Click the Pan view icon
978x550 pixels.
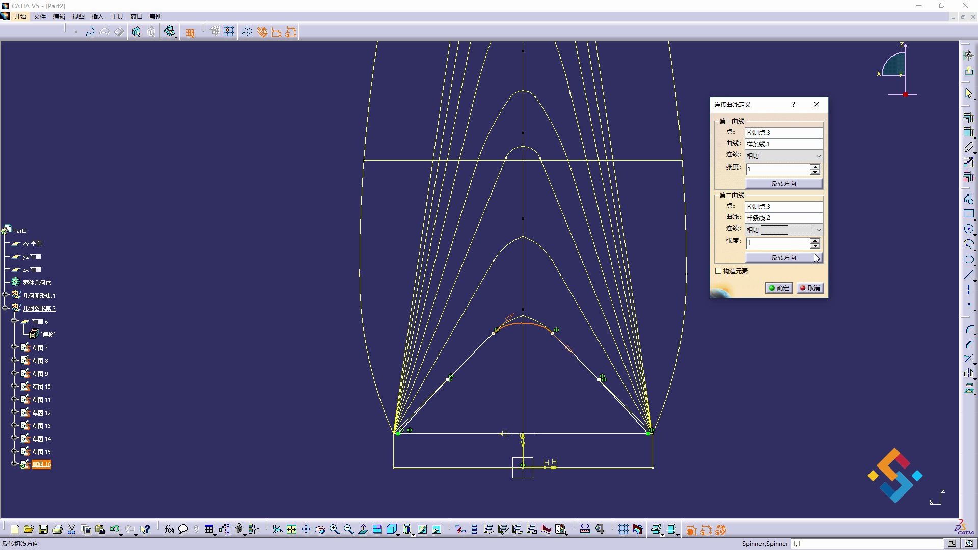pos(306,530)
